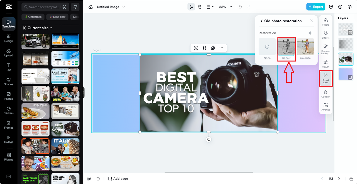
Task: Open the settings hexagon icon
Action: pyautogui.click(x=349, y=7)
